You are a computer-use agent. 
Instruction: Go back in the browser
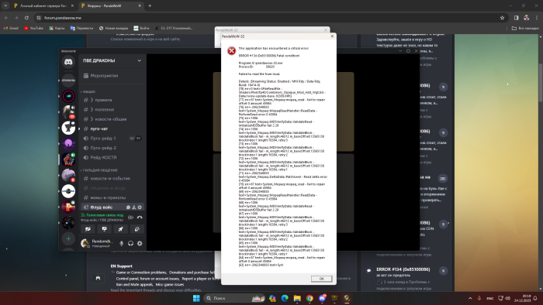[6, 18]
